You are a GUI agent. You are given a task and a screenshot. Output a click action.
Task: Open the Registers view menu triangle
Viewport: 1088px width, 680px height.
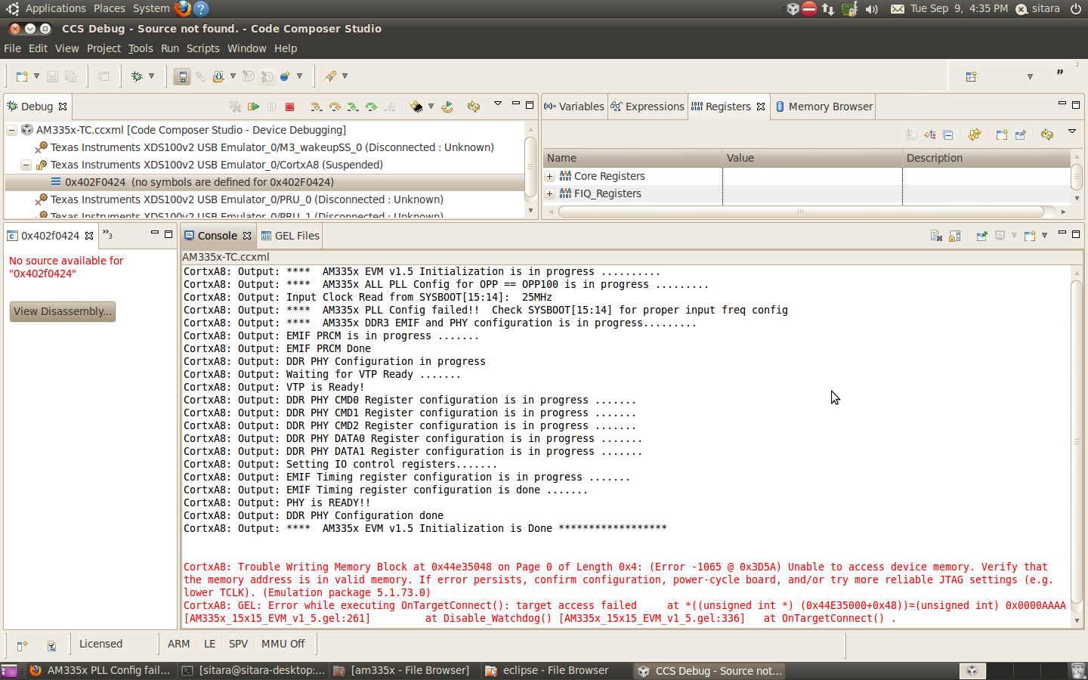click(1071, 131)
